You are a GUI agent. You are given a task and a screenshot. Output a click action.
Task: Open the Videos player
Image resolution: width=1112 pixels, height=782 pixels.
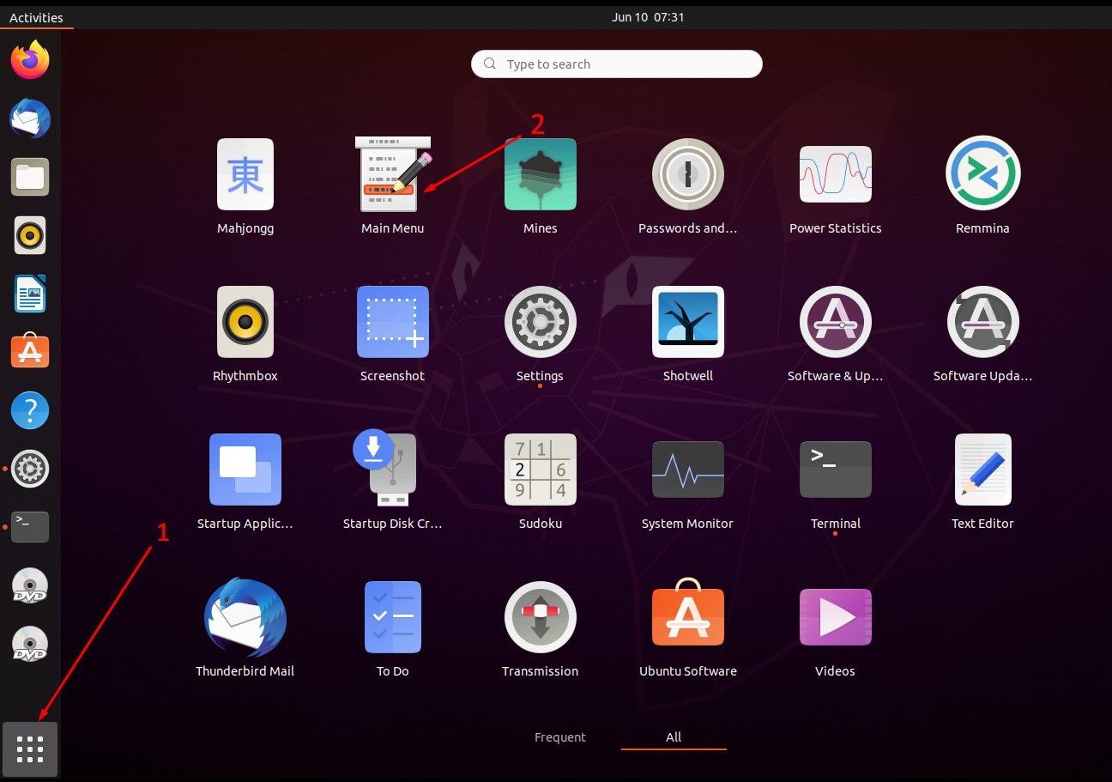tap(836, 617)
